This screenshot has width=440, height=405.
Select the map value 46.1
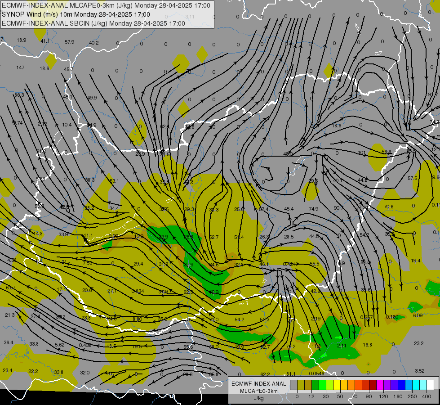click(264, 264)
